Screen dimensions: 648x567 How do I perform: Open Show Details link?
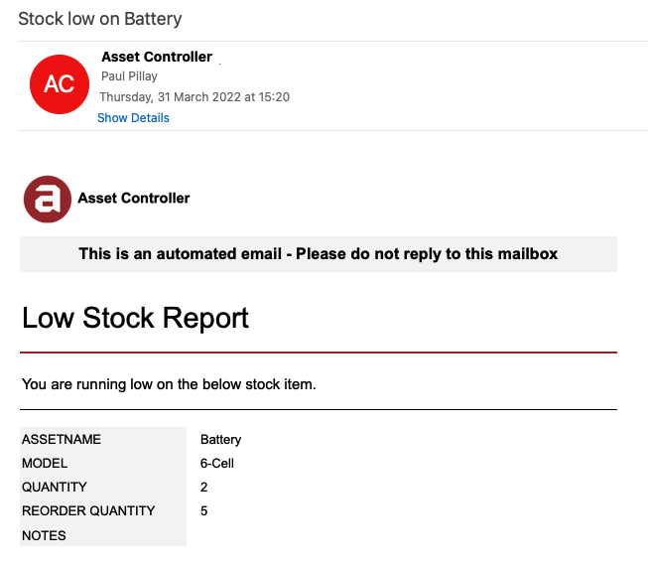tap(133, 118)
